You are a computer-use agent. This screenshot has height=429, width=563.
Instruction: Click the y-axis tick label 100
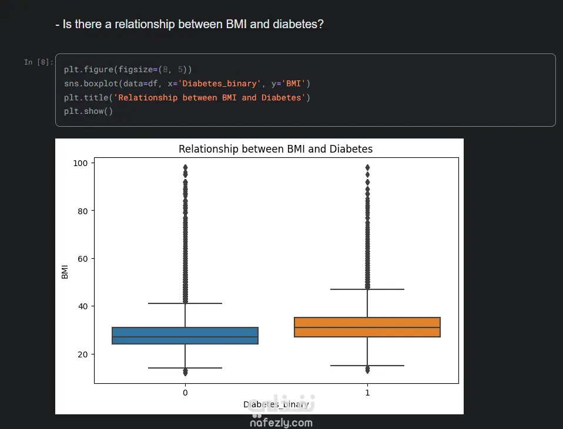coord(80,163)
